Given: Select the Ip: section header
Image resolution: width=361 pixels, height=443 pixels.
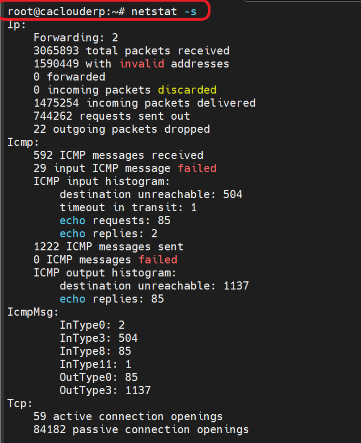Looking at the screenshot, I should [x=17, y=25].
